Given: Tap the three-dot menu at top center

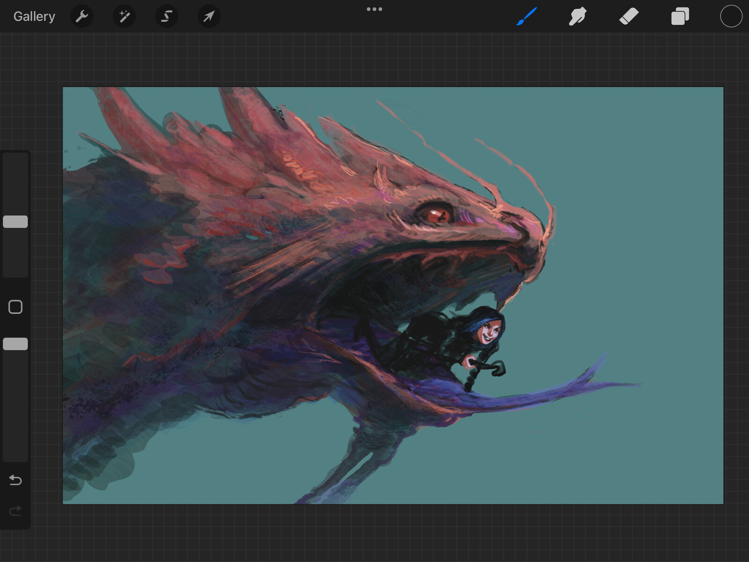Looking at the screenshot, I should [x=374, y=9].
